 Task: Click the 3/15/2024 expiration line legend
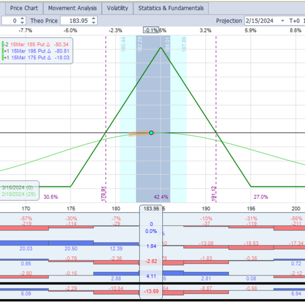click(17, 188)
